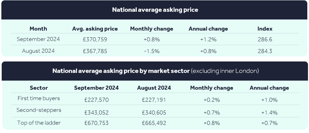Click the First time buyers row label
Image resolution: width=309 pixels, height=133 pixels.
pos(38,98)
